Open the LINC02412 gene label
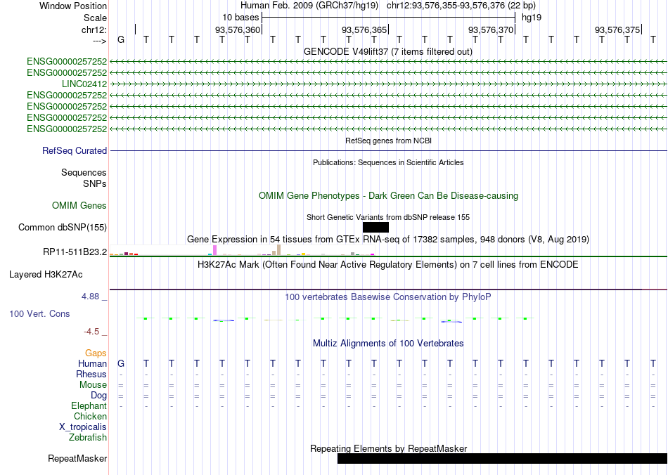 (x=84, y=84)
